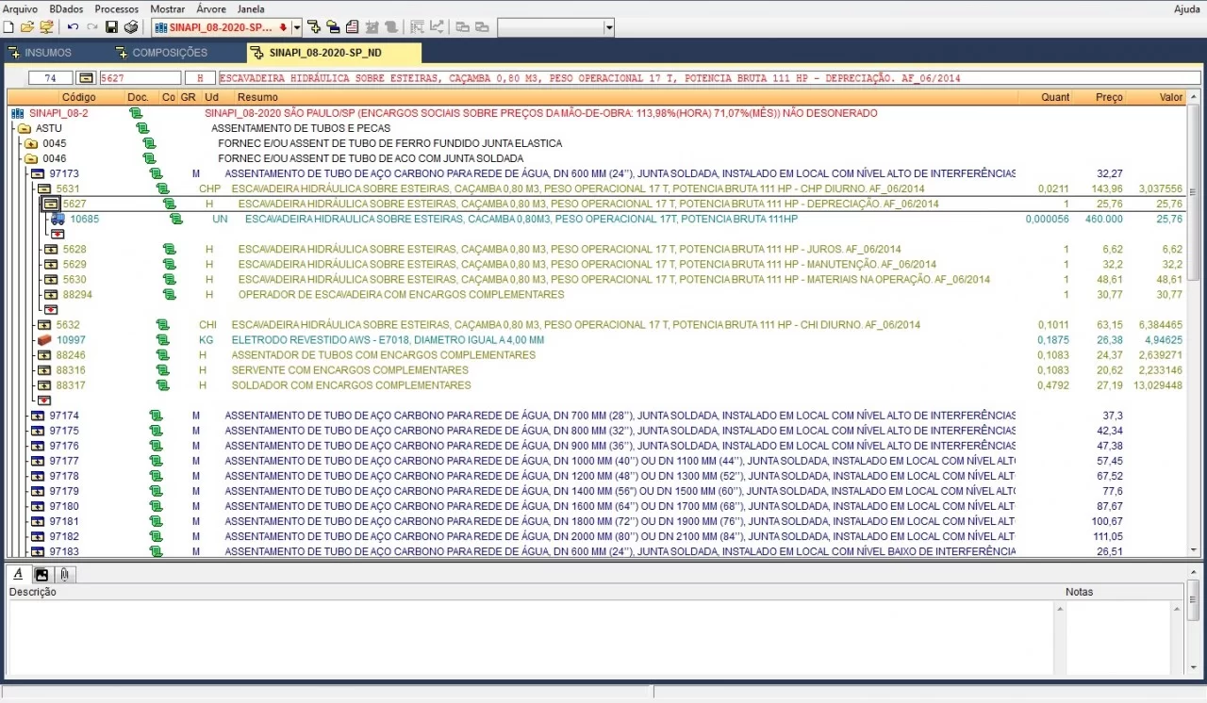Select row SERVENTE COM ENCARGOS COMPLEMENTARES
Screen dimensions: 1207x703
(x=350, y=369)
